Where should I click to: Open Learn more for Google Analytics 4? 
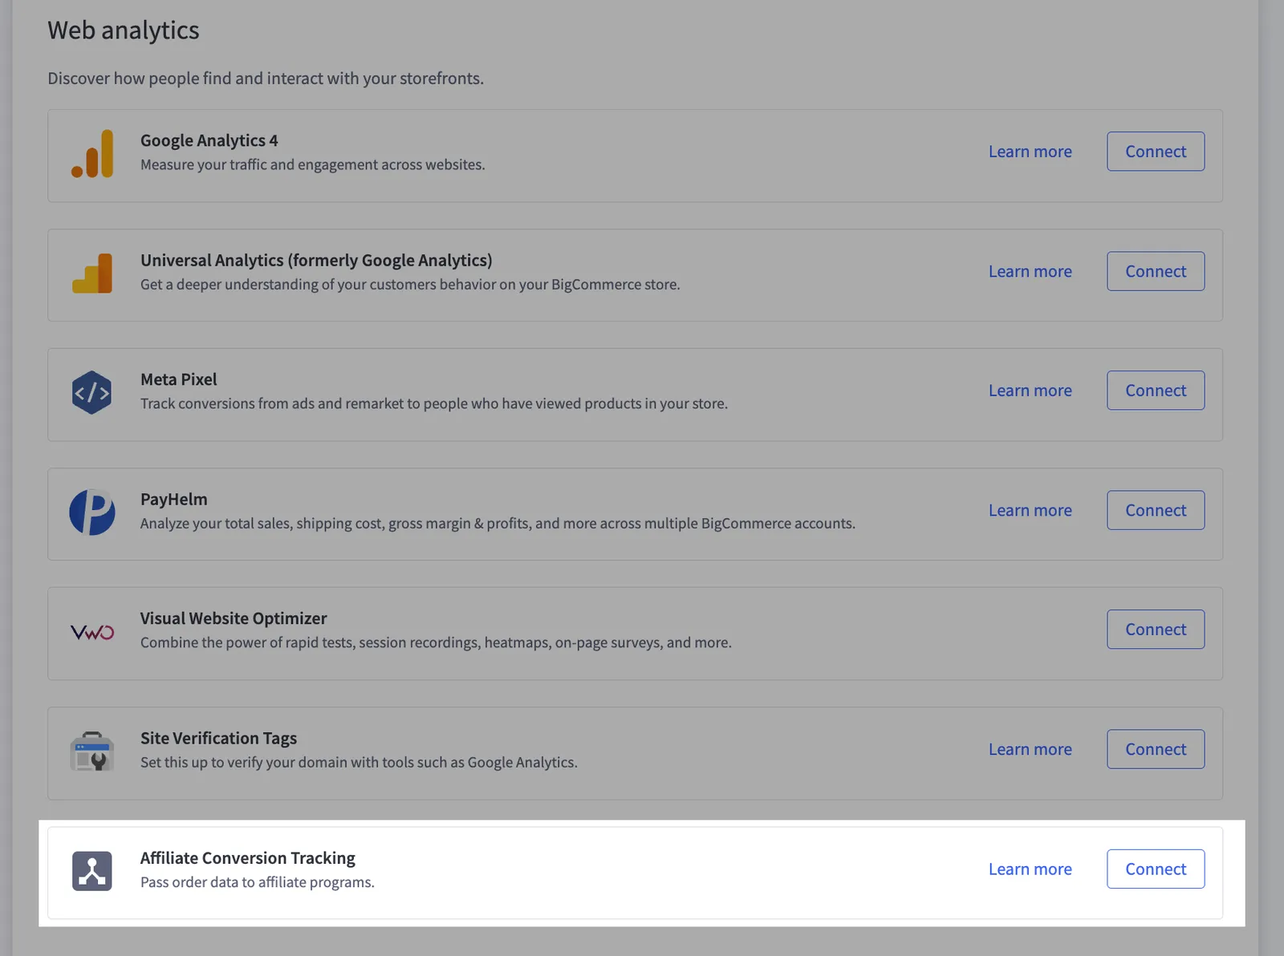pos(1030,152)
